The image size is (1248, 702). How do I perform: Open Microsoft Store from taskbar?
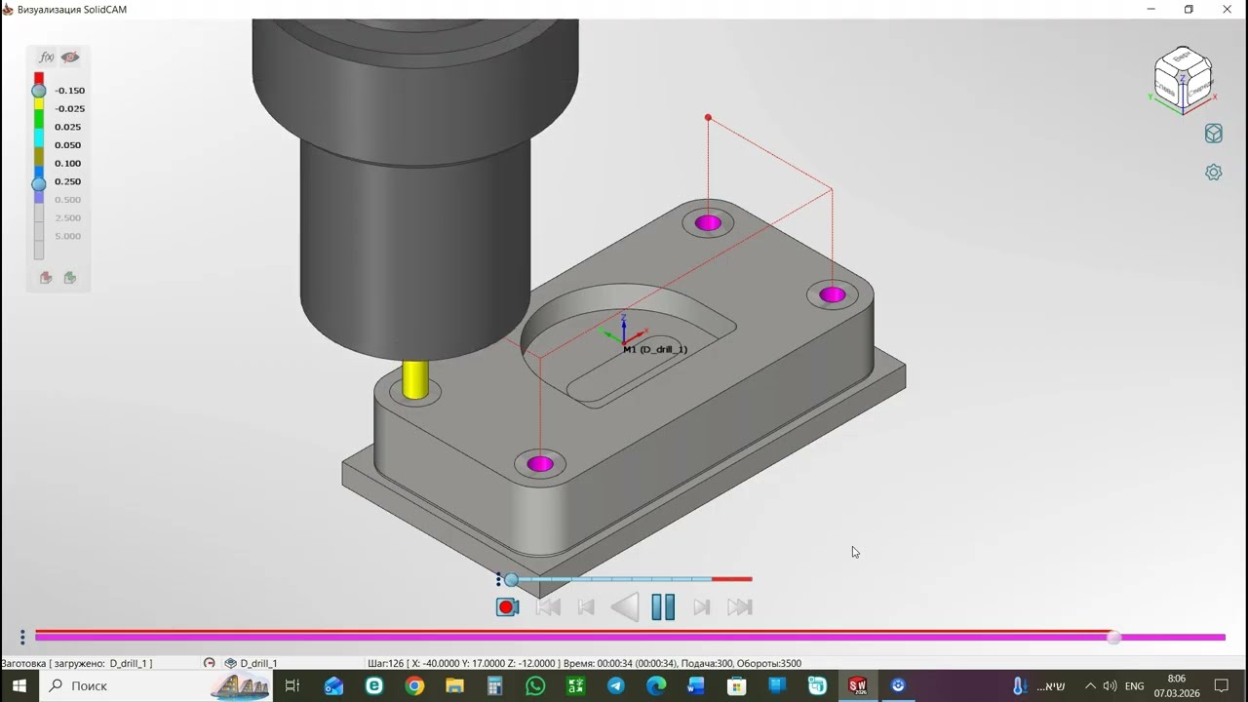(737, 685)
